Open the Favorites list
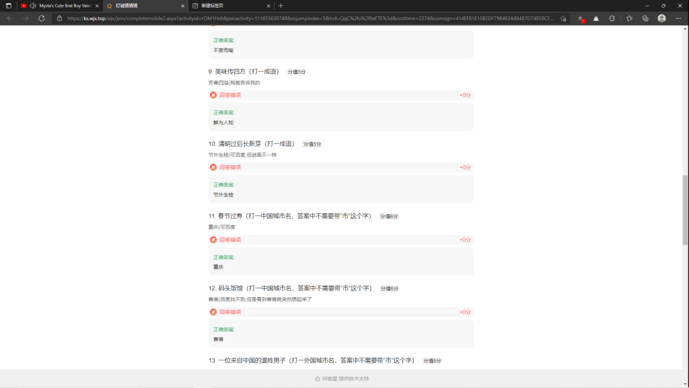Viewport: 689px width, 388px height. [629, 18]
